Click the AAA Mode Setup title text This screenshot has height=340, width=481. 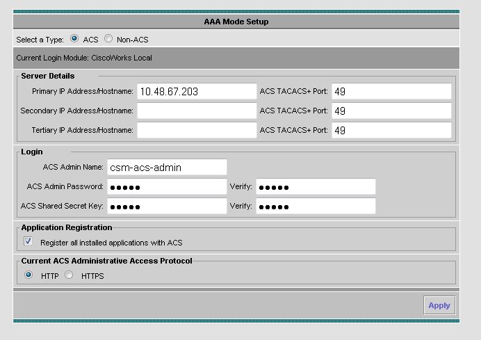click(236, 22)
